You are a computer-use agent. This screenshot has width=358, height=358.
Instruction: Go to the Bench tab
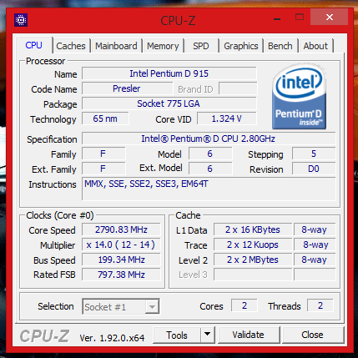point(280,46)
